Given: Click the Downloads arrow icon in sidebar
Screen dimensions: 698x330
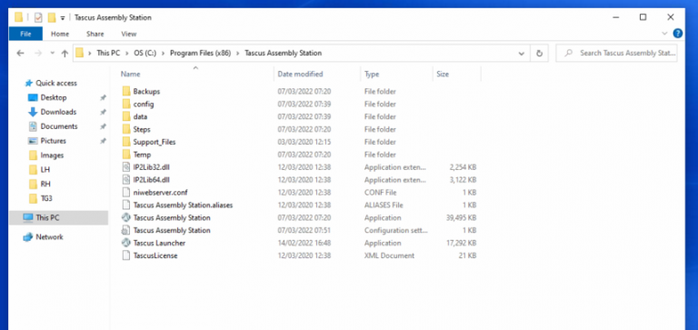Looking at the screenshot, I should point(33,112).
